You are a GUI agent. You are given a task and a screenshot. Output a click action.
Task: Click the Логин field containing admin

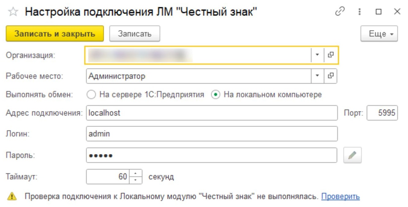212,134
